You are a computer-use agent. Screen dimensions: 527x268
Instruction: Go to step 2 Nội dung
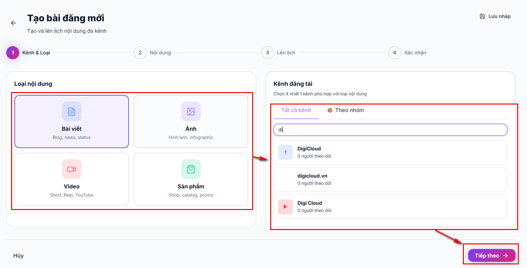pos(152,53)
